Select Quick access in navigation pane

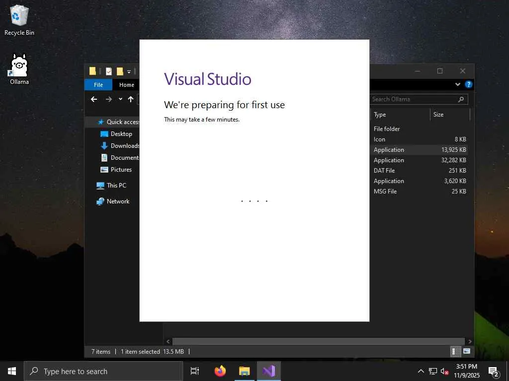click(118, 122)
